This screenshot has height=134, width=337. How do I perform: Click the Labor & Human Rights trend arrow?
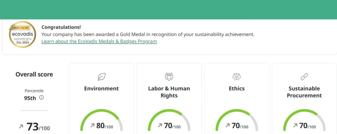(160, 125)
